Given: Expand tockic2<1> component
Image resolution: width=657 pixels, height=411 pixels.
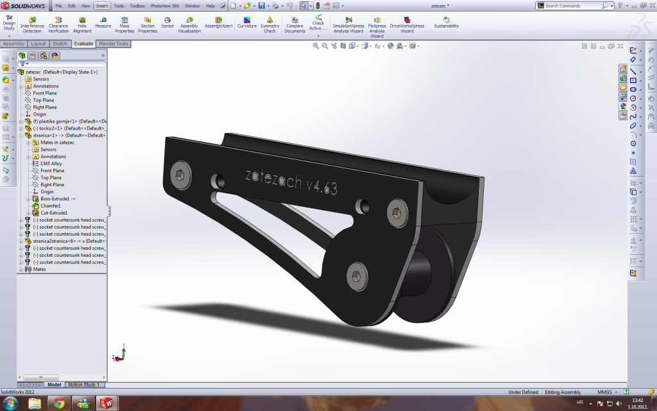Looking at the screenshot, I should click(x=21, y=128).
